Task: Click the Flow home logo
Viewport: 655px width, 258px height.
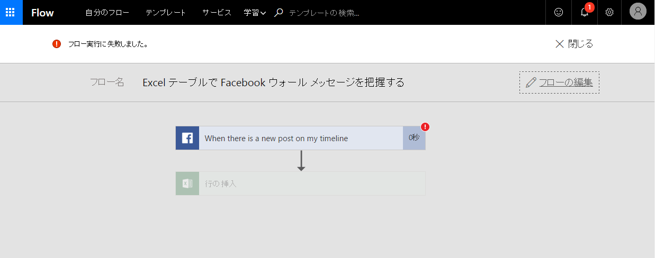Action: (42, 13)
